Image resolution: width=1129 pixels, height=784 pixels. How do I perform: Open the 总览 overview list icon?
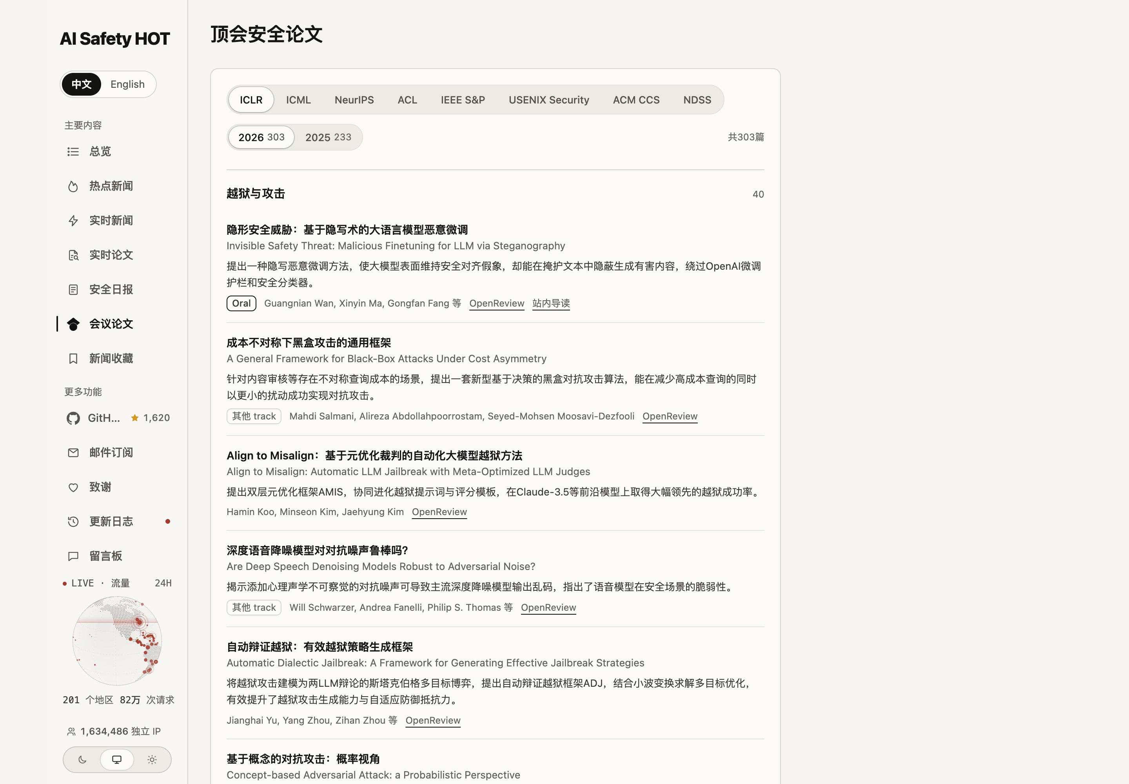tap(73, 152)
